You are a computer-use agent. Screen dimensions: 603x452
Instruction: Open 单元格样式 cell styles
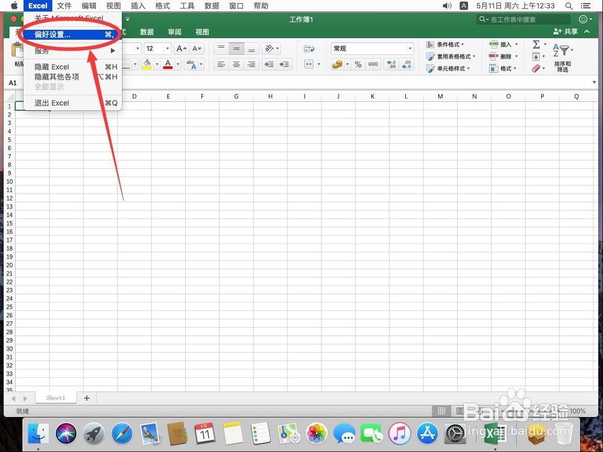[x=449, y=69]
